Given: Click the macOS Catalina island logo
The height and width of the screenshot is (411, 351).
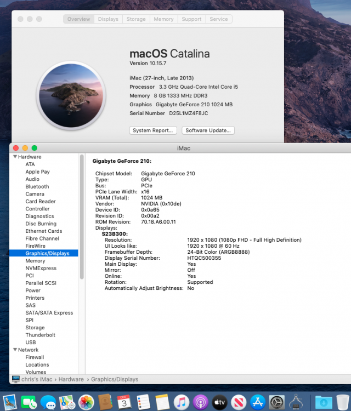Looking at the screenshot, I should [x=71, y=96].
